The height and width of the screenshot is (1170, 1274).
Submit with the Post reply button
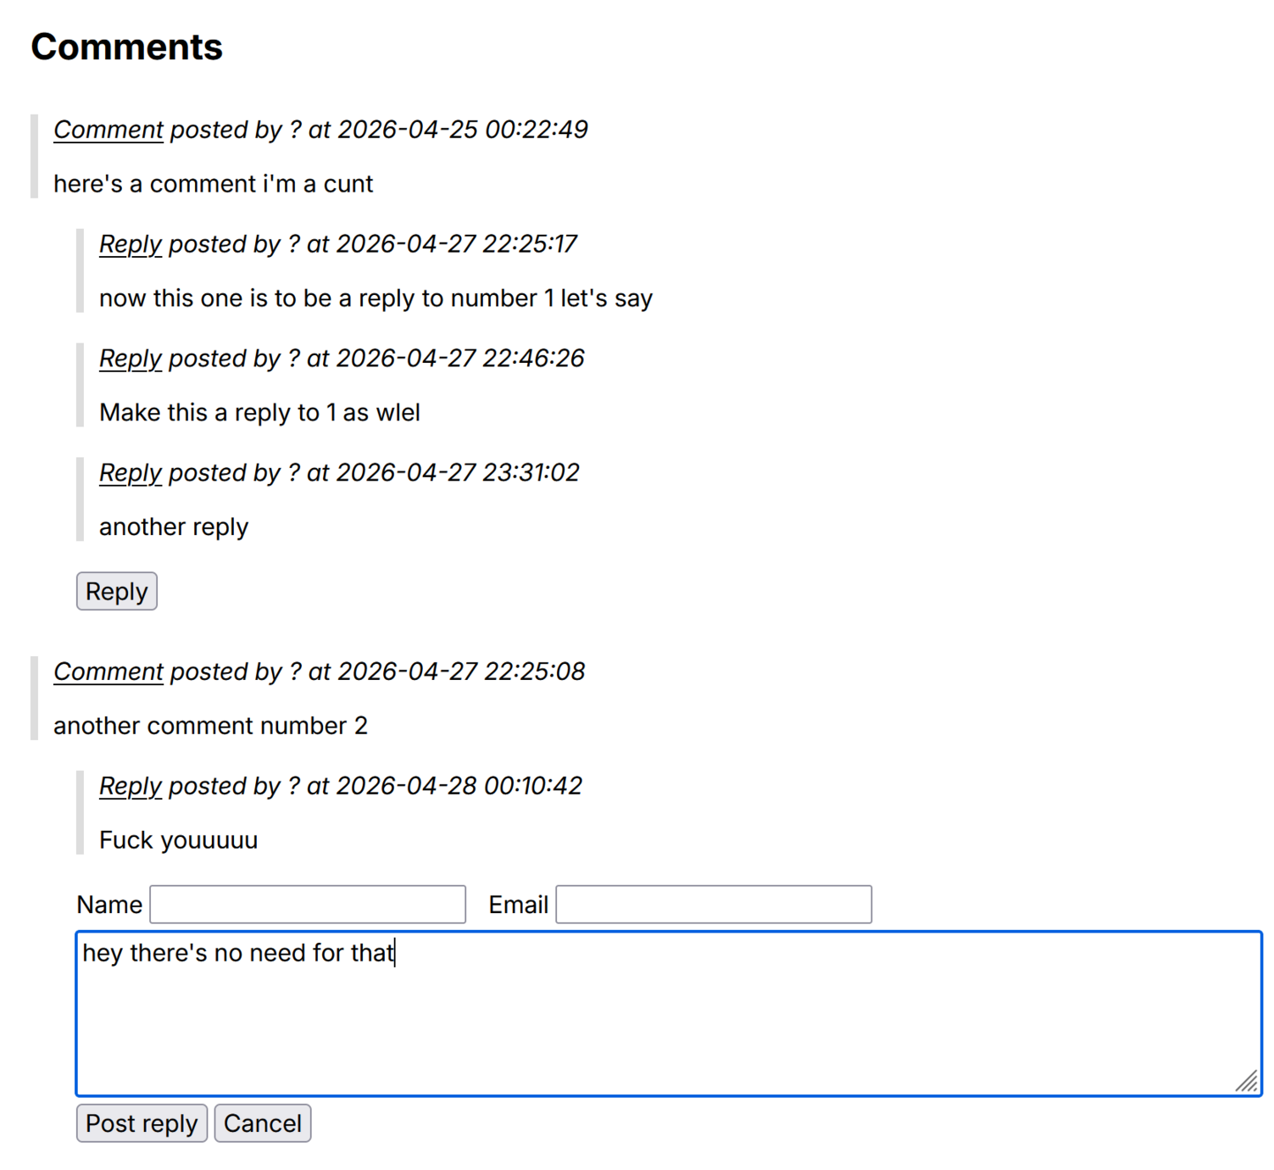(x=142, y=1123)
